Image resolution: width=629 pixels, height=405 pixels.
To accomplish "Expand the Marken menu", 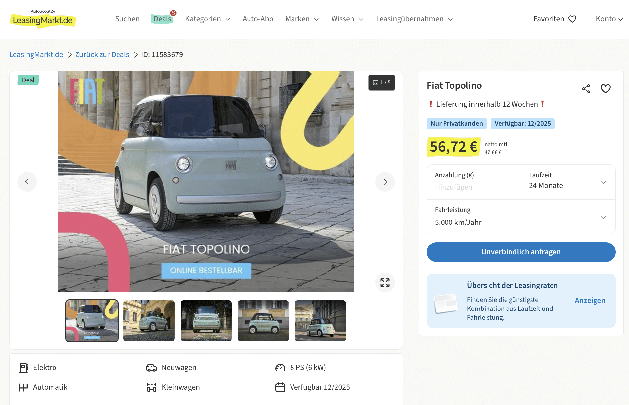I will [x=302, y=19].
